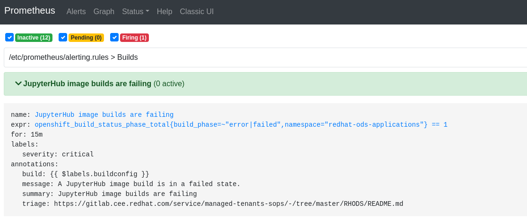Click the triage URL text in annotations
The height and width of the screenshot is (220, 527).
[228, 204]
